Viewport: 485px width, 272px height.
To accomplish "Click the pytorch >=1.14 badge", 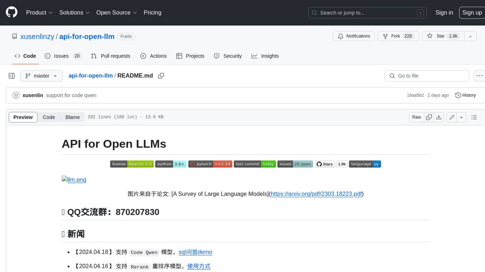I will [x=210, y=164].
